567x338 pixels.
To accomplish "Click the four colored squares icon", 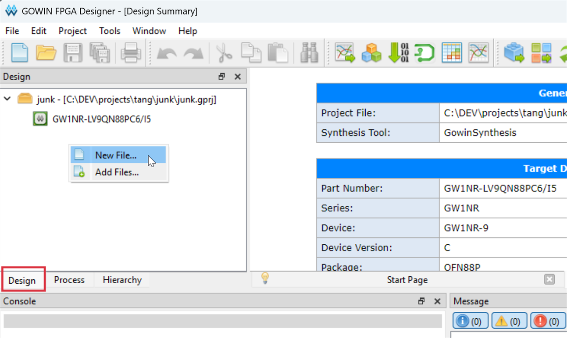I will click(x=541, y=53).
